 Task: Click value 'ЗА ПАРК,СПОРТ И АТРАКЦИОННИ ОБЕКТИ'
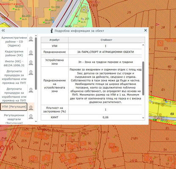tap(105, 52)
